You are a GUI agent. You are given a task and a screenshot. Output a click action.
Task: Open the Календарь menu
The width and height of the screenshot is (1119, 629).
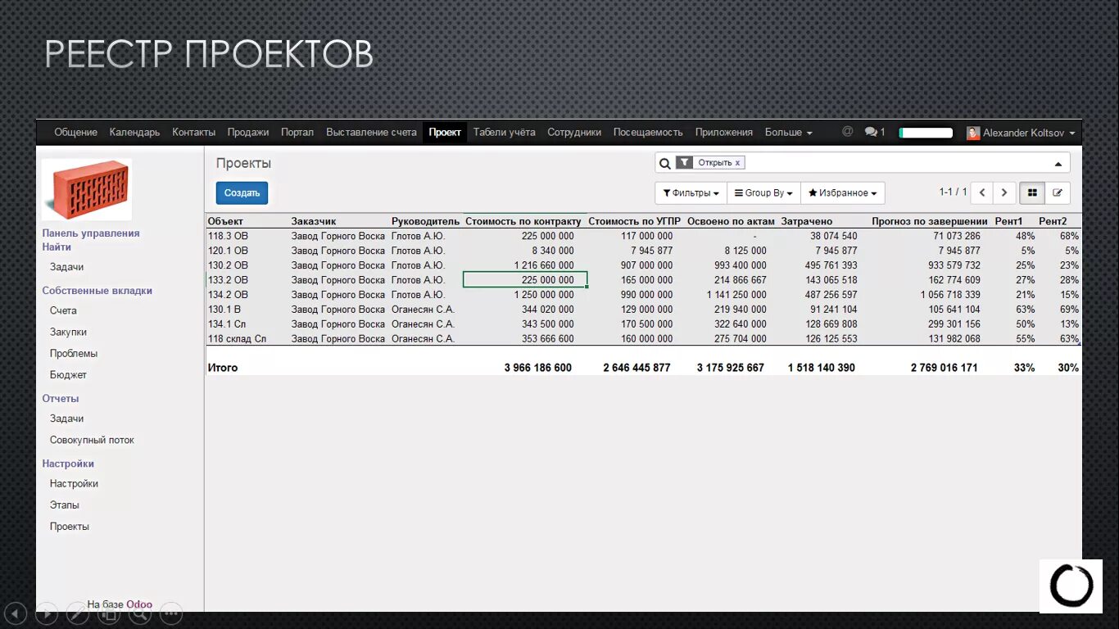(134, 132)
